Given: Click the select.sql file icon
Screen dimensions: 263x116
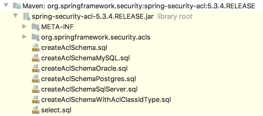Looking at the screenshot, I should coord(35,110).
